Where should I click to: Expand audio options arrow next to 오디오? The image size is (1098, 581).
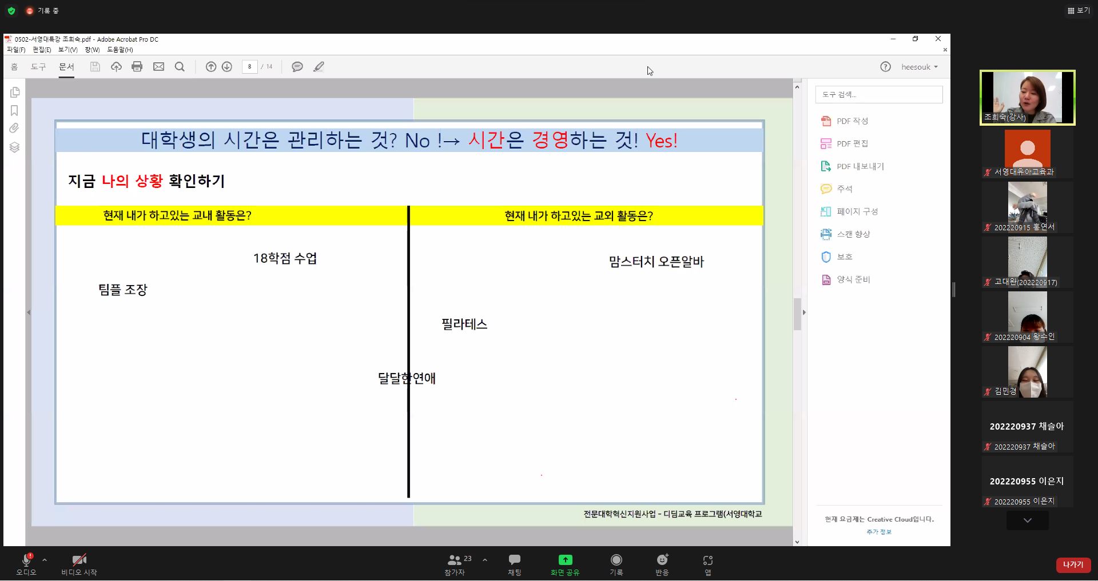click(45, 560)
